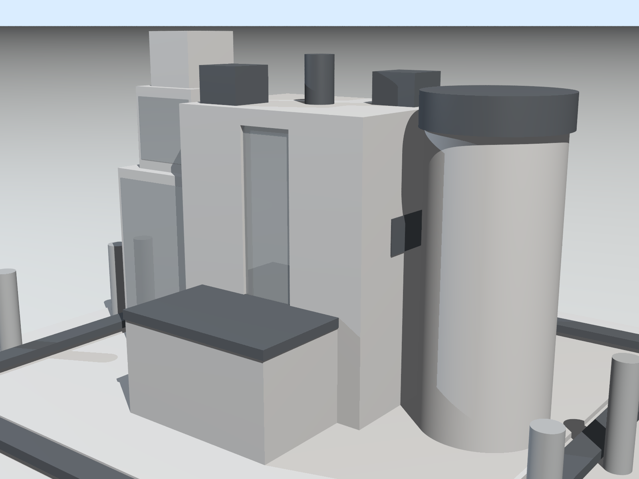Select the dark flat roof of foreground box
Viewport: 639px width, 479px height.
click(232, 319)
